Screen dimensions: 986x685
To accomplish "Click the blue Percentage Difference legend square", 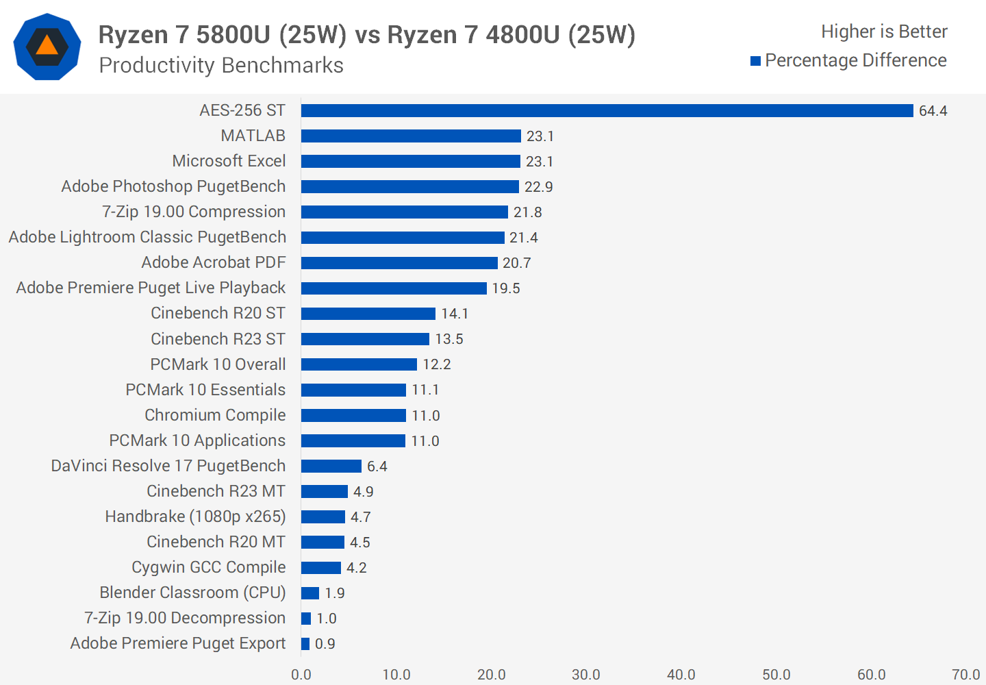I will click(756, 61).
